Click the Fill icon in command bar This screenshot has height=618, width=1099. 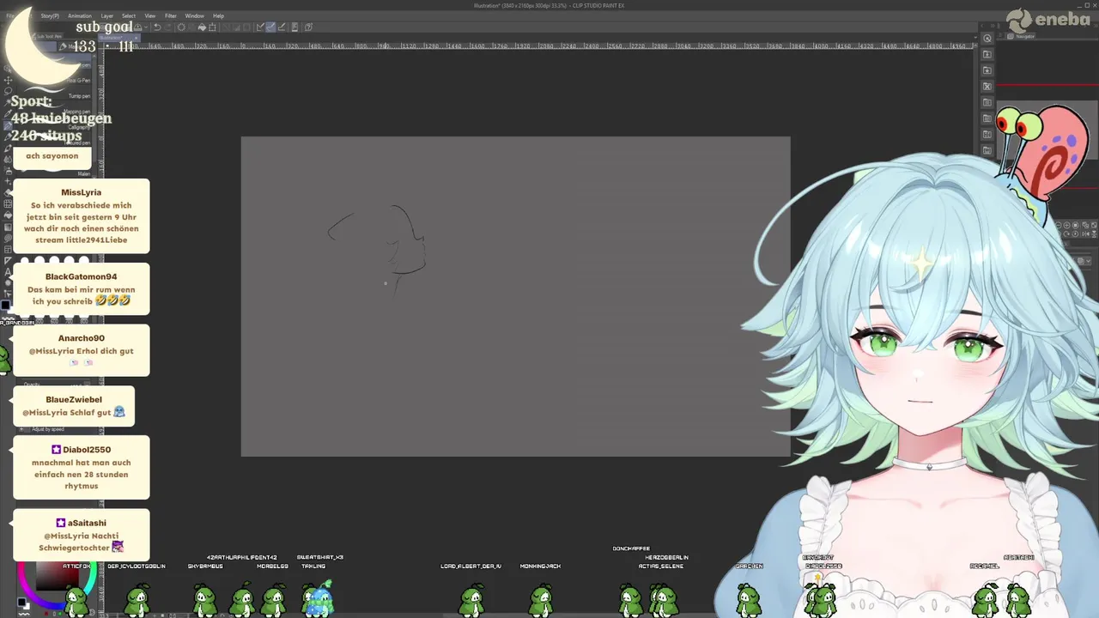[x=202, y=27]
